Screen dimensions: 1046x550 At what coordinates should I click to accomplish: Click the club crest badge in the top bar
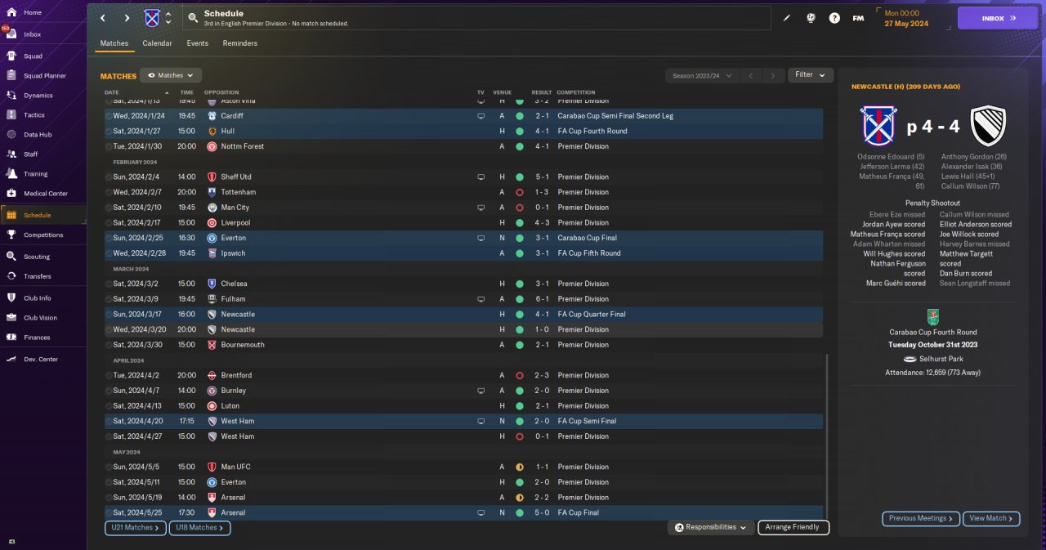click(152, 18)
